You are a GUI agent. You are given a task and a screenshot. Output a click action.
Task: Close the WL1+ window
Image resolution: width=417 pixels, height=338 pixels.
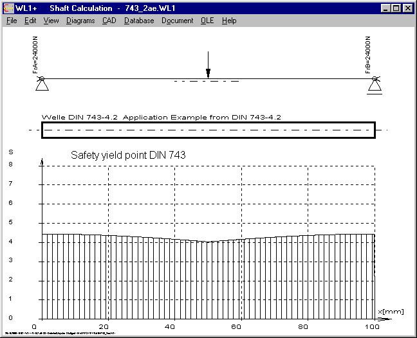click(407, 8)
